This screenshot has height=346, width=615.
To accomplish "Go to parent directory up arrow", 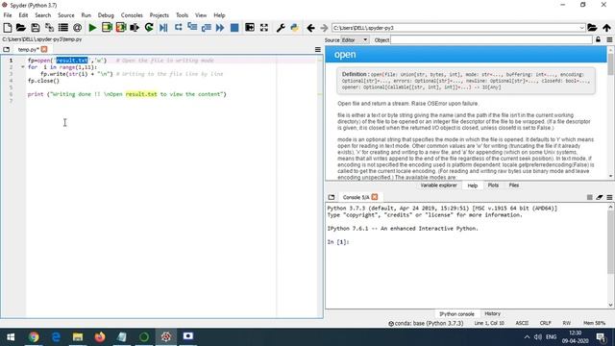I will tap(606, 28).
